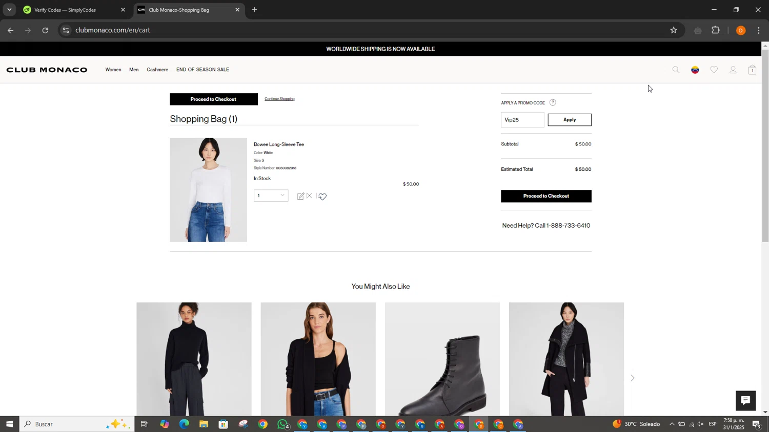
Task: Open the shopping bag icon in header
Action: point(752,70)
